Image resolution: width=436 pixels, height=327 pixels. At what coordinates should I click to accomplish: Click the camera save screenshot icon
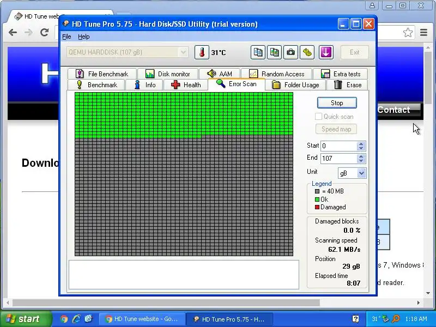[x=290, y=52]
